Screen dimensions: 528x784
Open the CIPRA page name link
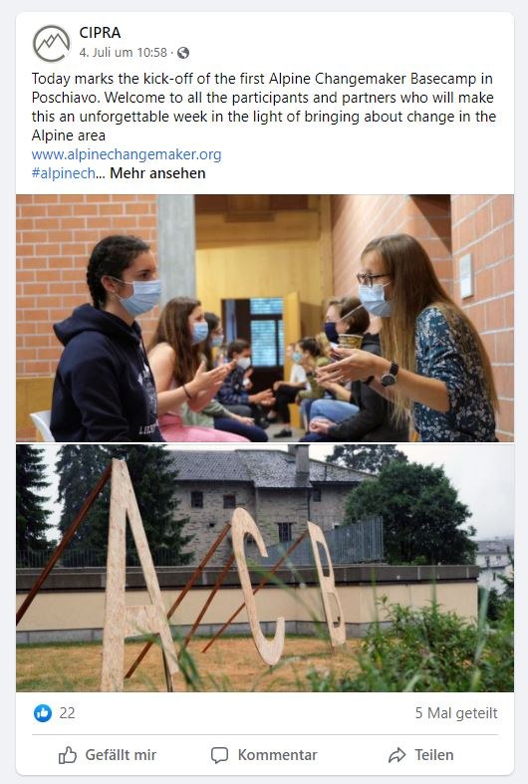100,33
